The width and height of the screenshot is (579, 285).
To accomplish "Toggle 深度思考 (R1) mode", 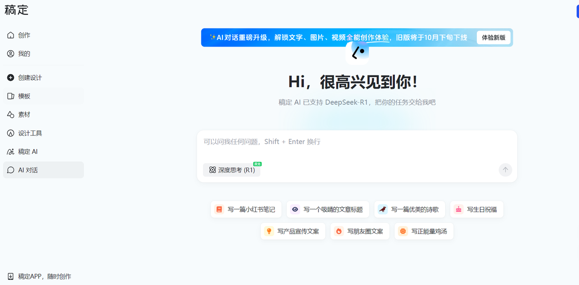I will tap(232, 170).
